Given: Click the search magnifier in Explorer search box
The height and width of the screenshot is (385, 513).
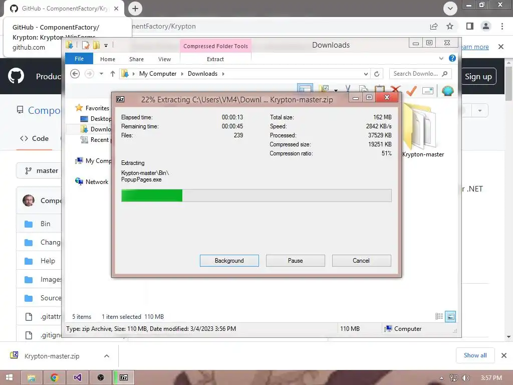Looking at the screenshot, I should pos(444,74).
